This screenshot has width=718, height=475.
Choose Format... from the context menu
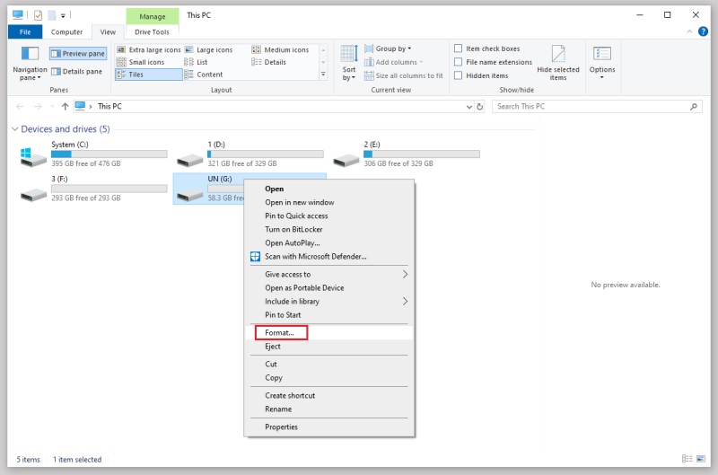[280, 333]
